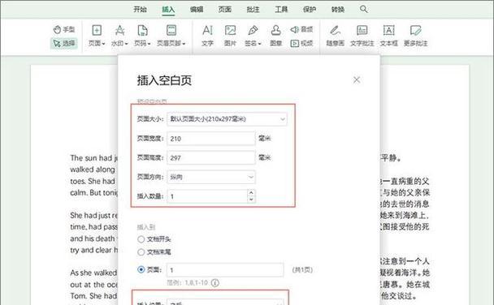494x305 pixels.
Task: Close the 插入空白页 dialog
Action: 357,79
